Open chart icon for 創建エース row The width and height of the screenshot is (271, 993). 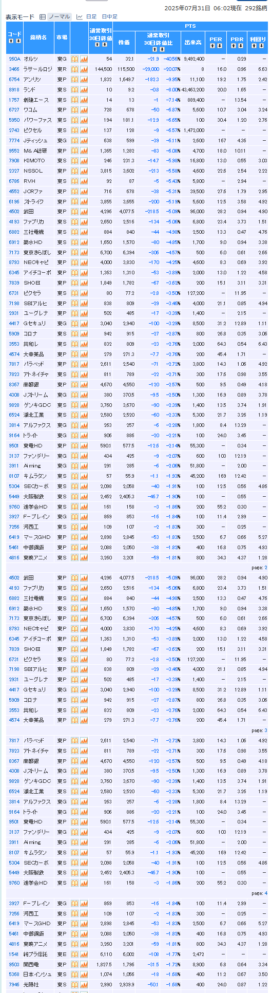(84, 100)
